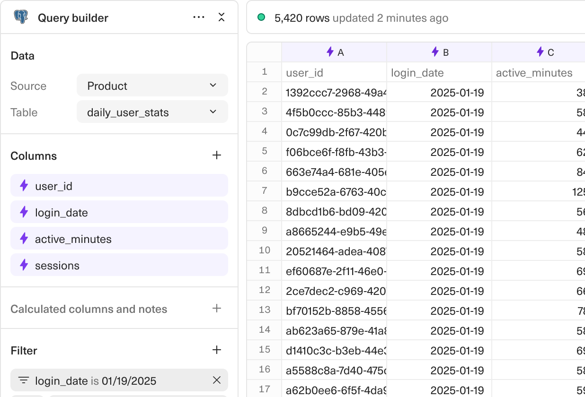
Task: Click cell starting with f06bce6f-f8fb
Action: (334, 152)
